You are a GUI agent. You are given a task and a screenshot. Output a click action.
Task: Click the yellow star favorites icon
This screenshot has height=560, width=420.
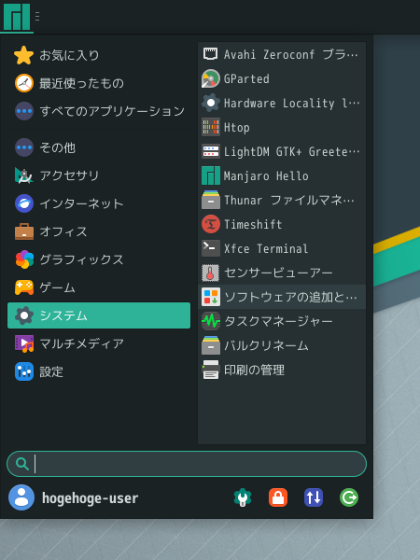click(24, 55)
